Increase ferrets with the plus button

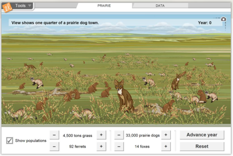click(x=101, y=147)
